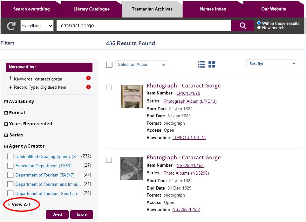Open thumbnail of the LPIC13/1/79 photograph
The height and width of the screenshot is (222, 306).
(x=132, y=96)
